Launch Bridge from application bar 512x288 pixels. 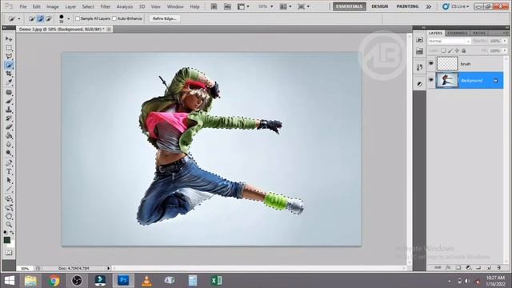click(214, 6)
